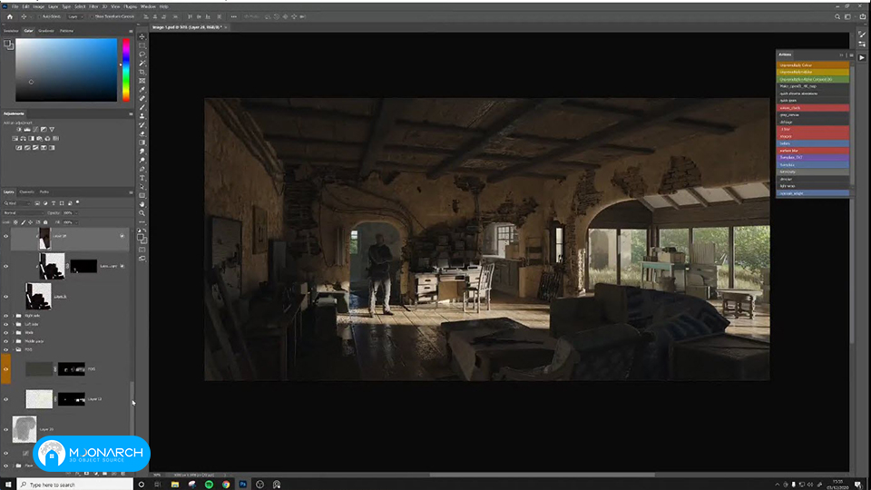Open the Auto-Select Layer dropdown
This screenshot has width=871, height=490.
pos(74,16)
